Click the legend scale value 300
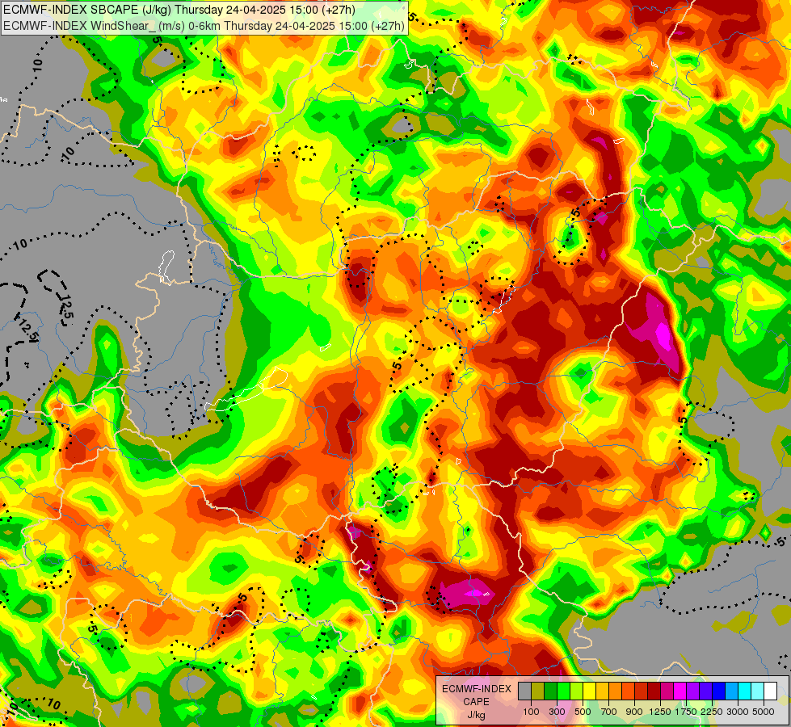Viewport: 791px width, 727px height. tap(557, 712)
